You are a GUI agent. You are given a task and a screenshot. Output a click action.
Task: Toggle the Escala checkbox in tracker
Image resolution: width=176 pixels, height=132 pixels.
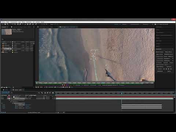[169, 63]
